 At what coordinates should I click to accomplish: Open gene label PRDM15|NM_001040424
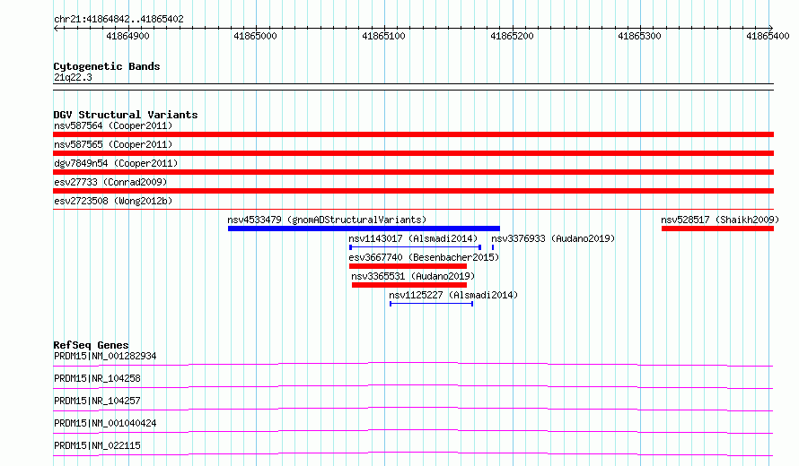click(105, 423)
